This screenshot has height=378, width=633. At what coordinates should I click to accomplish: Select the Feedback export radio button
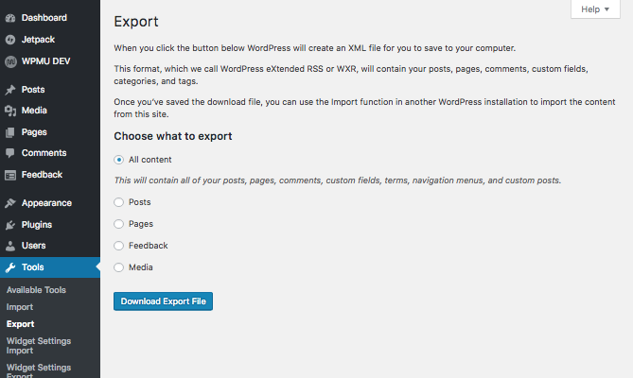point(118,246)
